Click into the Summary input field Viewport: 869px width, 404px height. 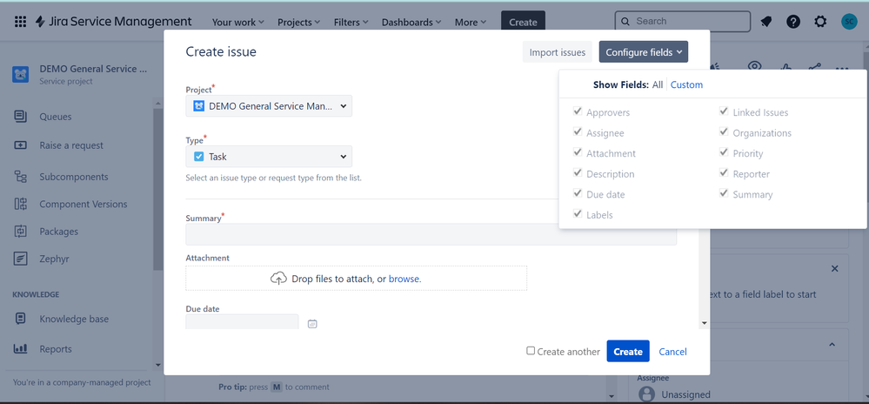(x=431, y=234)
